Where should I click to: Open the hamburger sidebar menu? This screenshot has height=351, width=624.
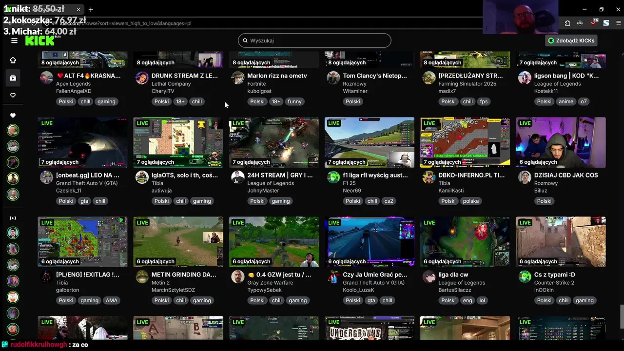[x=14, y=40]
